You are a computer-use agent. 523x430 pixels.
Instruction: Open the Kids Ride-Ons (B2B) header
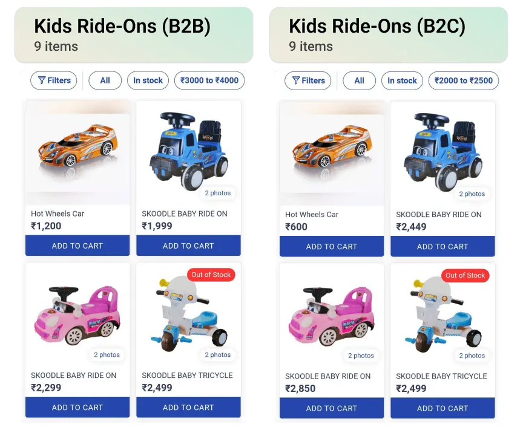134,34
